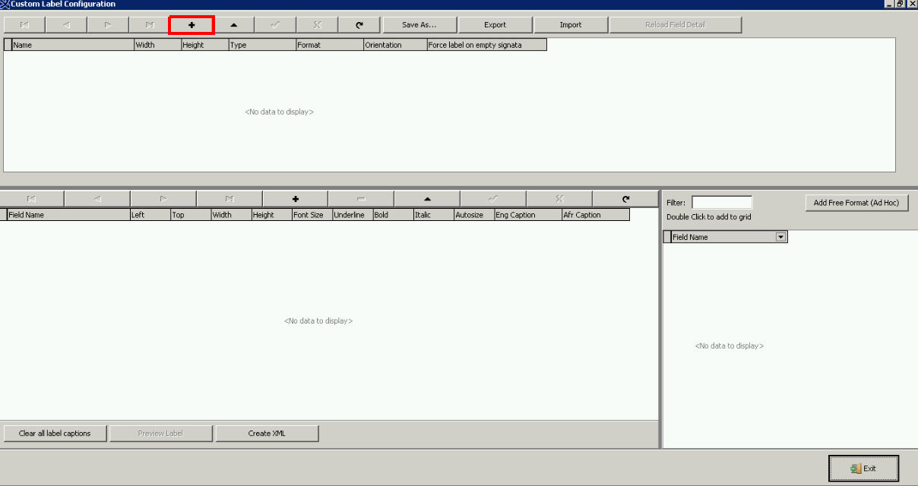Click row indicator box beside right Field Name header
The height and width of the screenshot is (486, 918).
pos(667,238)
